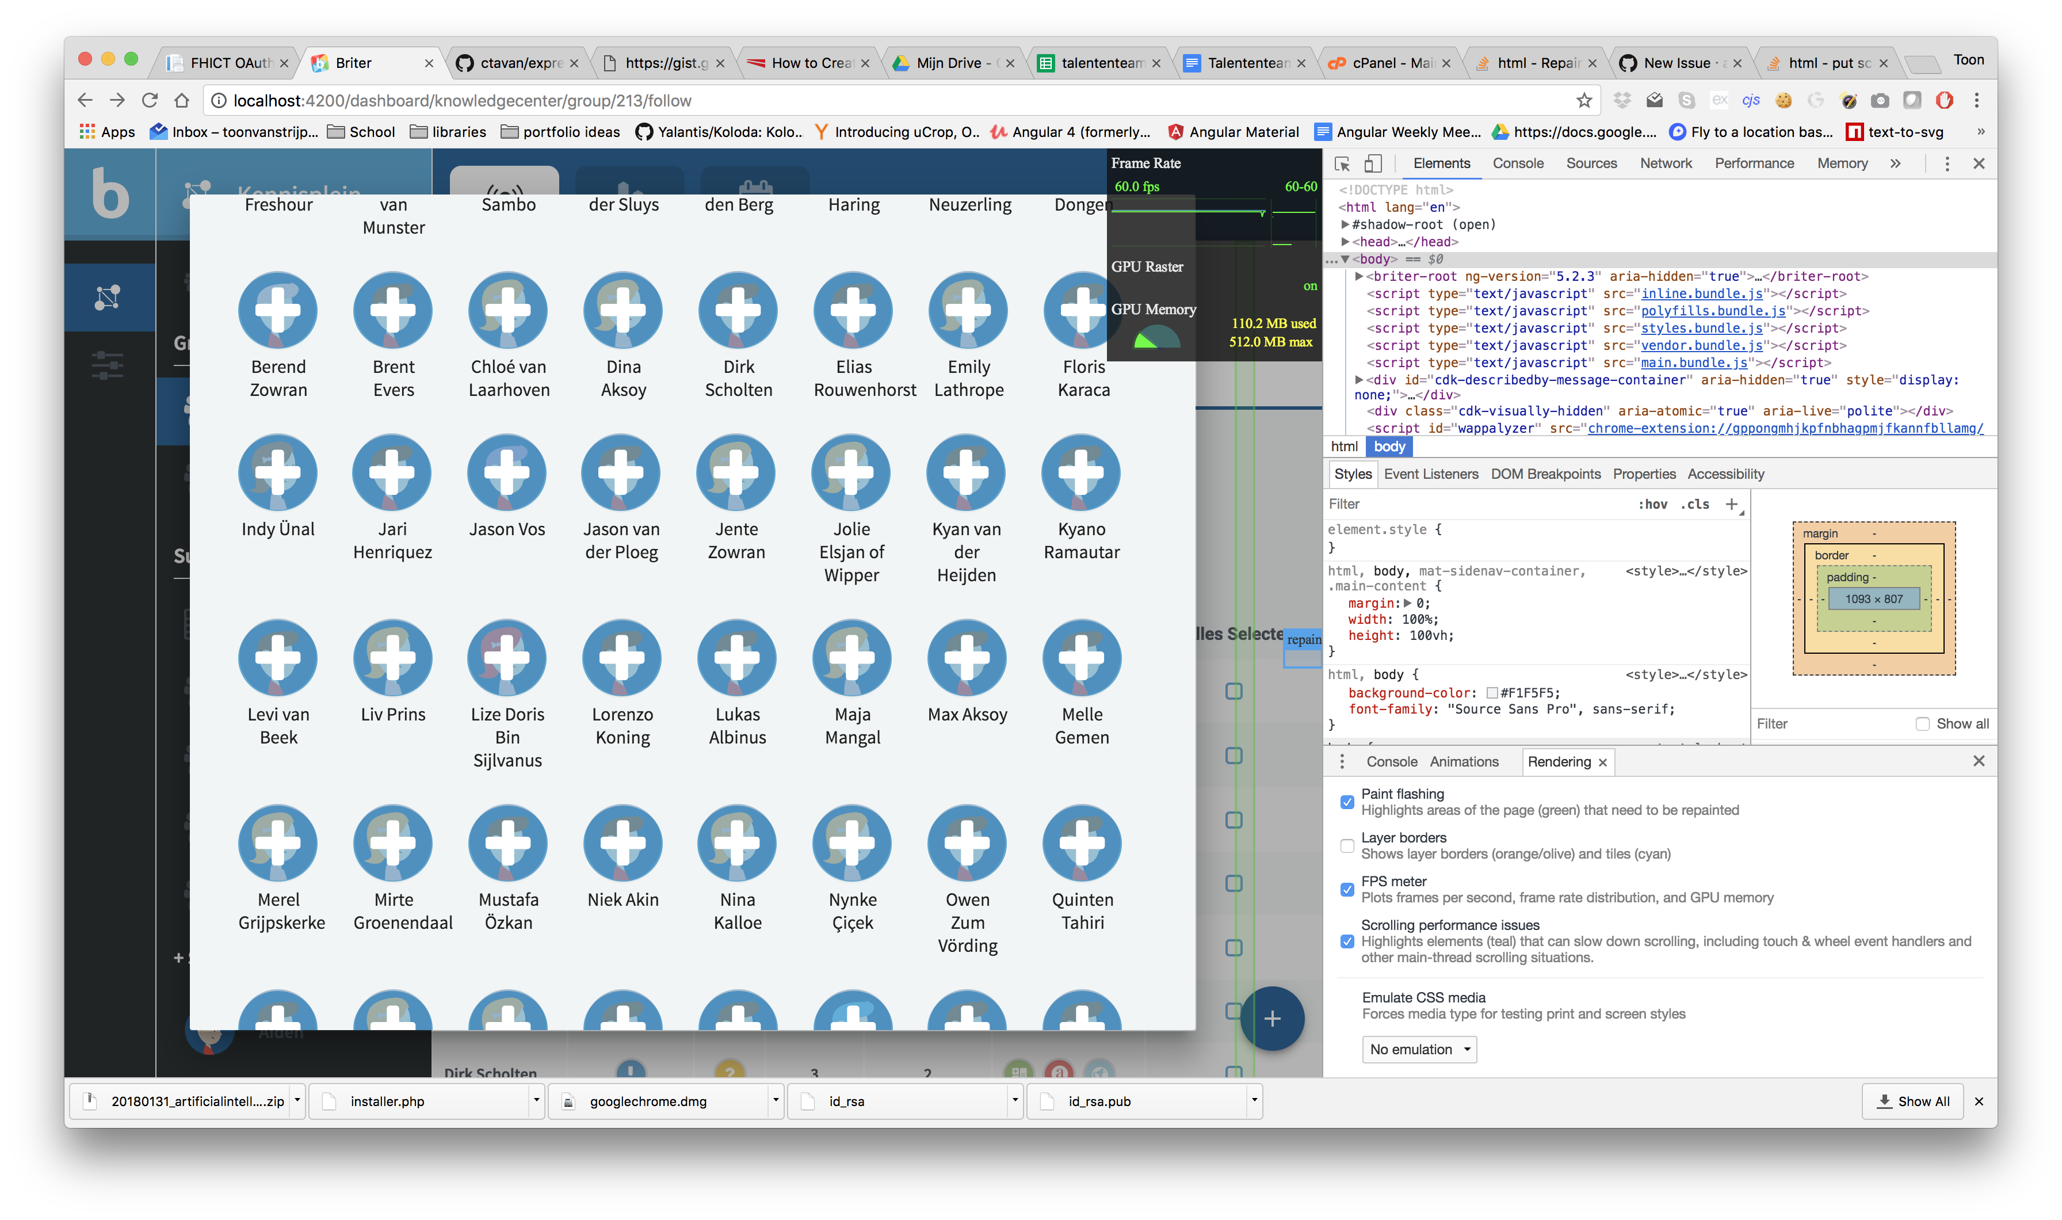Uncheck Scrolling performance issues
Viewport: 2062px width, 1220px height.
[x=1347, y=941]
